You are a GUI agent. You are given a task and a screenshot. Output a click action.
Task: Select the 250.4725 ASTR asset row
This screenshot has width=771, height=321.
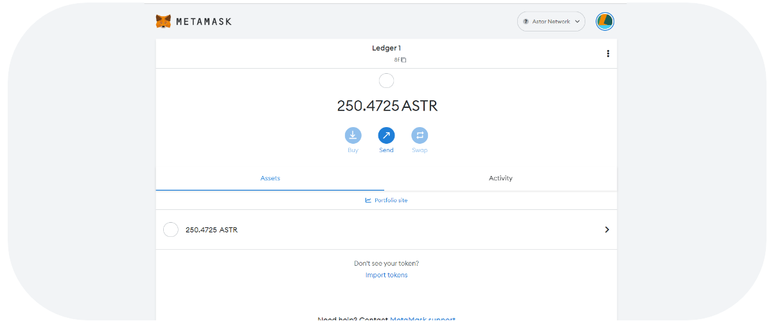point(385,229)
